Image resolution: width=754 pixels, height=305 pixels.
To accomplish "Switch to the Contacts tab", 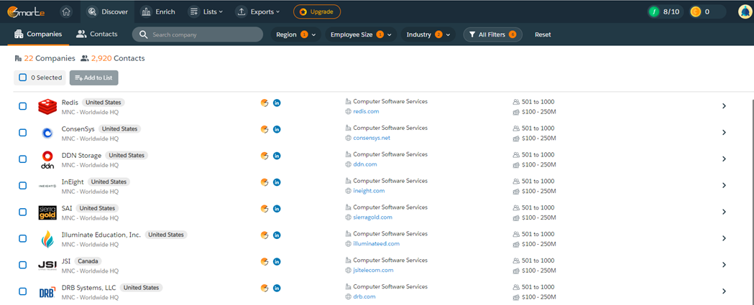I will pos(96,34).
